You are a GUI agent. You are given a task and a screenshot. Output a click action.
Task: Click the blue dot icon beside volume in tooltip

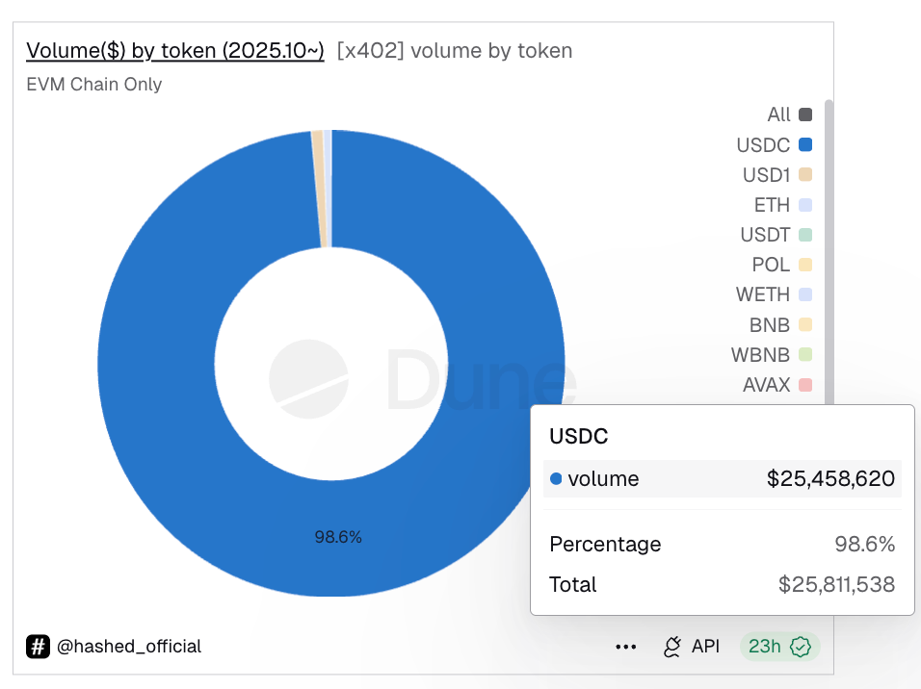557,478
